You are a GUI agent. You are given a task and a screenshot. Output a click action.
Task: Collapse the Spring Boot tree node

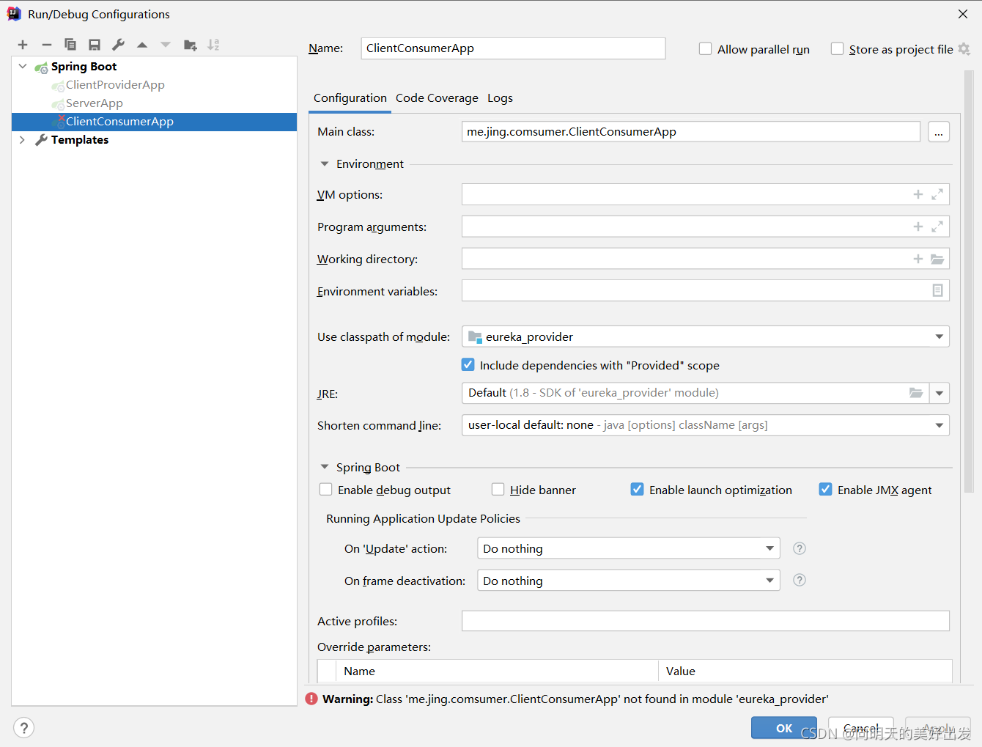pos(23,66)
